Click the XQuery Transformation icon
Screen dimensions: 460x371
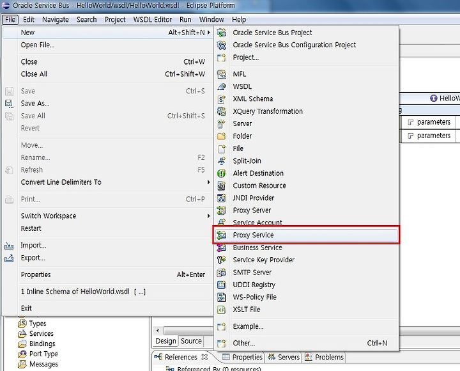click(222, 111)
